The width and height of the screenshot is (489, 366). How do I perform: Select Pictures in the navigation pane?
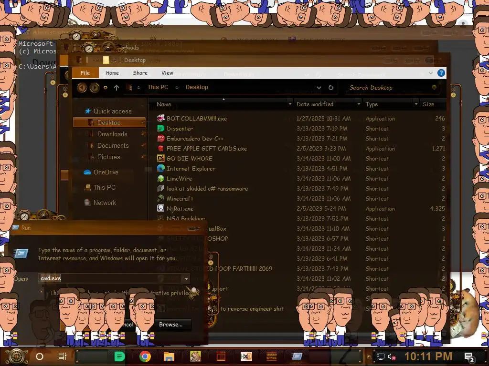point(108,157)
